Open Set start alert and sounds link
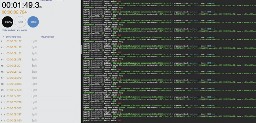The image size is (256, 123). pyautogui.click(x=16, y=30)
